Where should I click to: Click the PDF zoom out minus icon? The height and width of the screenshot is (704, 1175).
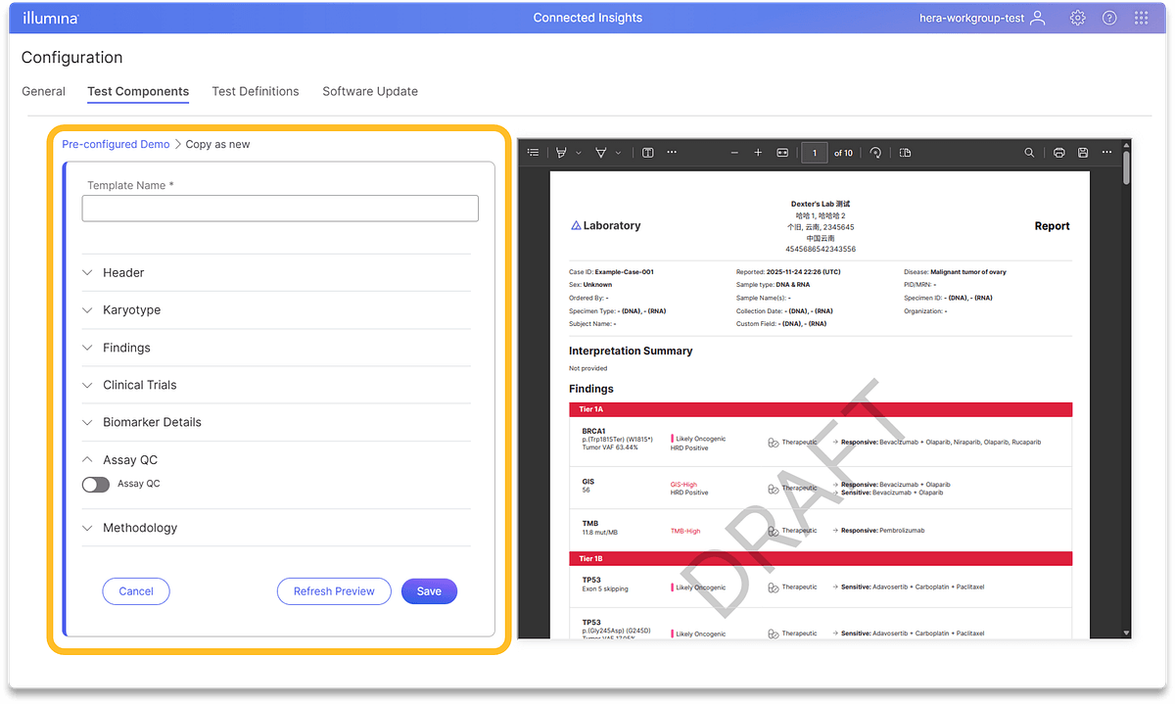[x=732, y=153]
